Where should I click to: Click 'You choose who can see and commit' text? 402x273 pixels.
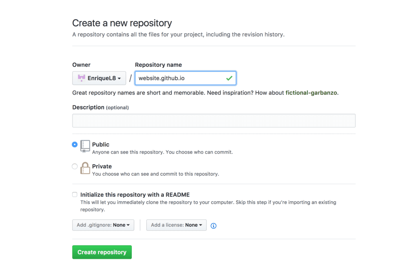click(x=155, y=174)
